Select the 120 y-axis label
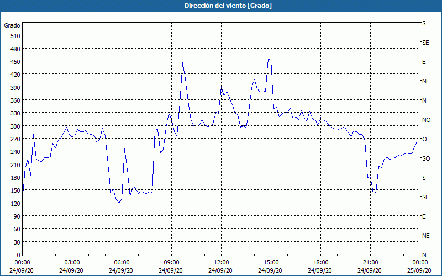Viewport: 442px width, 276px height. coord(15,204)
